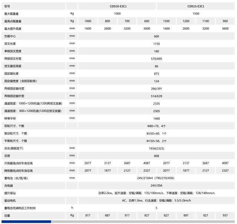Click the 800 cell in 最高点载重量 row
This screenshot has width=237, height=224.
107,21
